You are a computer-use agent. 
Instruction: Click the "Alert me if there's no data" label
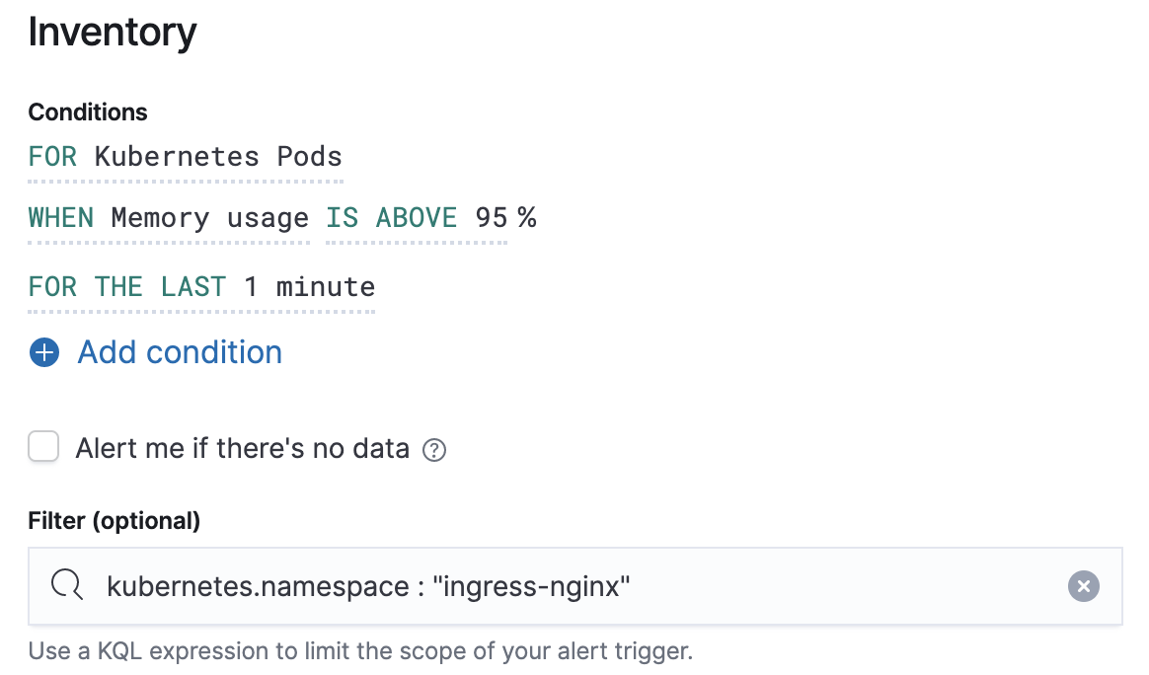[x=243, y=449]
